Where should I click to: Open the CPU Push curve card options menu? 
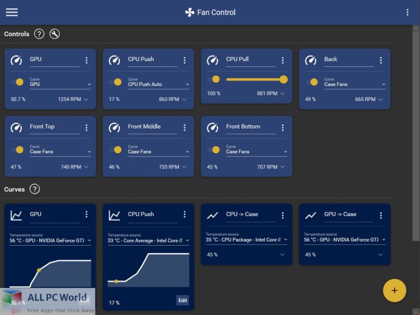pos(185,214)
